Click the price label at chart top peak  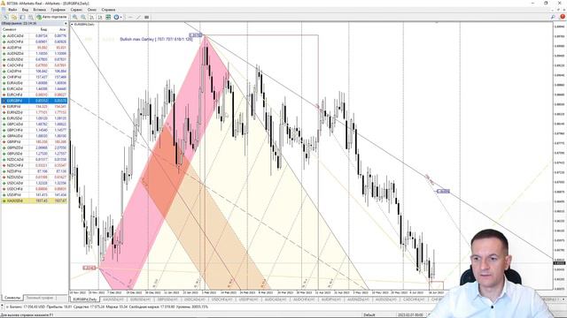[195, 35]
